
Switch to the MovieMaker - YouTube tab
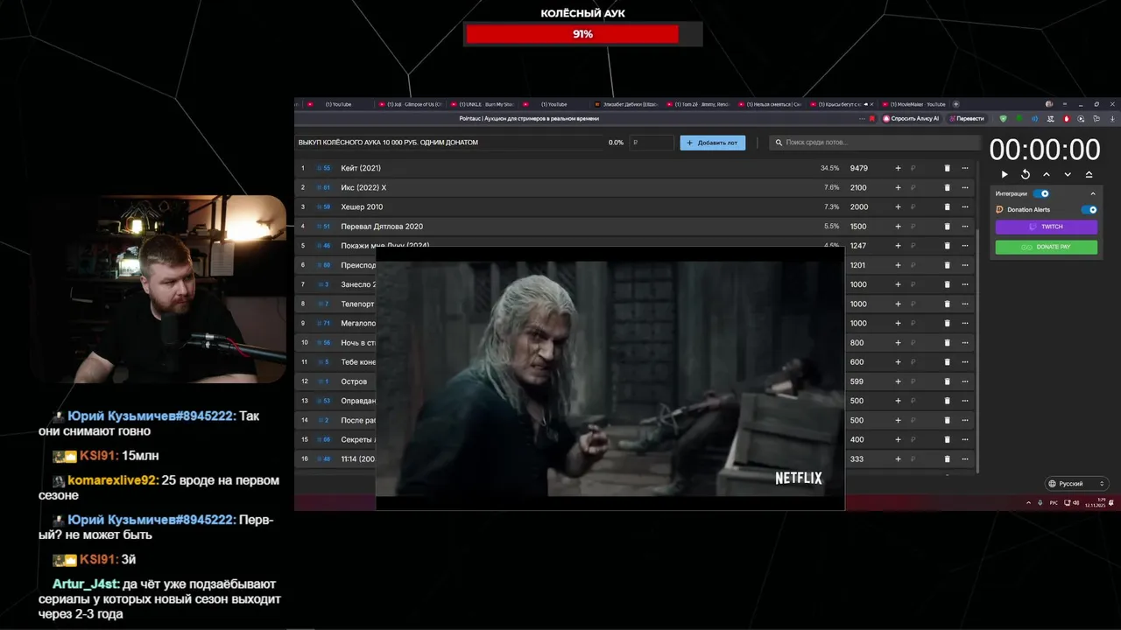coord(914,104)
